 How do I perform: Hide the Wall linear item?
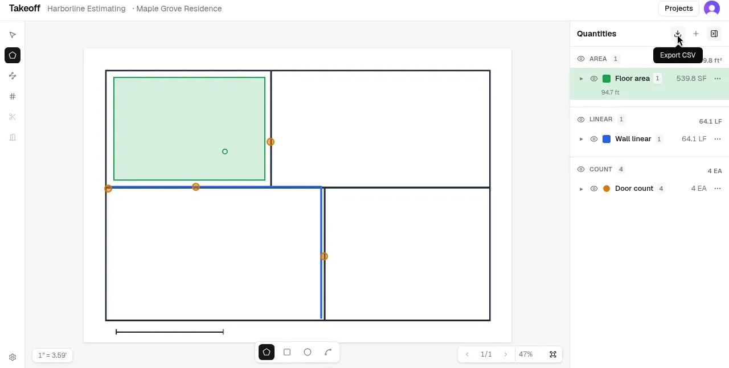click(594, 139)
